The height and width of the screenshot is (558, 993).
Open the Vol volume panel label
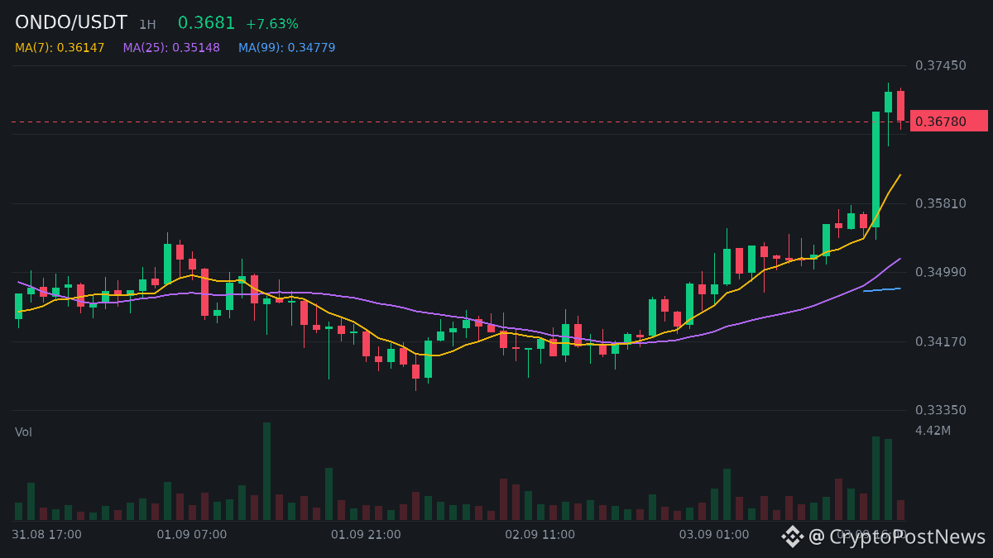click(23, 432)
